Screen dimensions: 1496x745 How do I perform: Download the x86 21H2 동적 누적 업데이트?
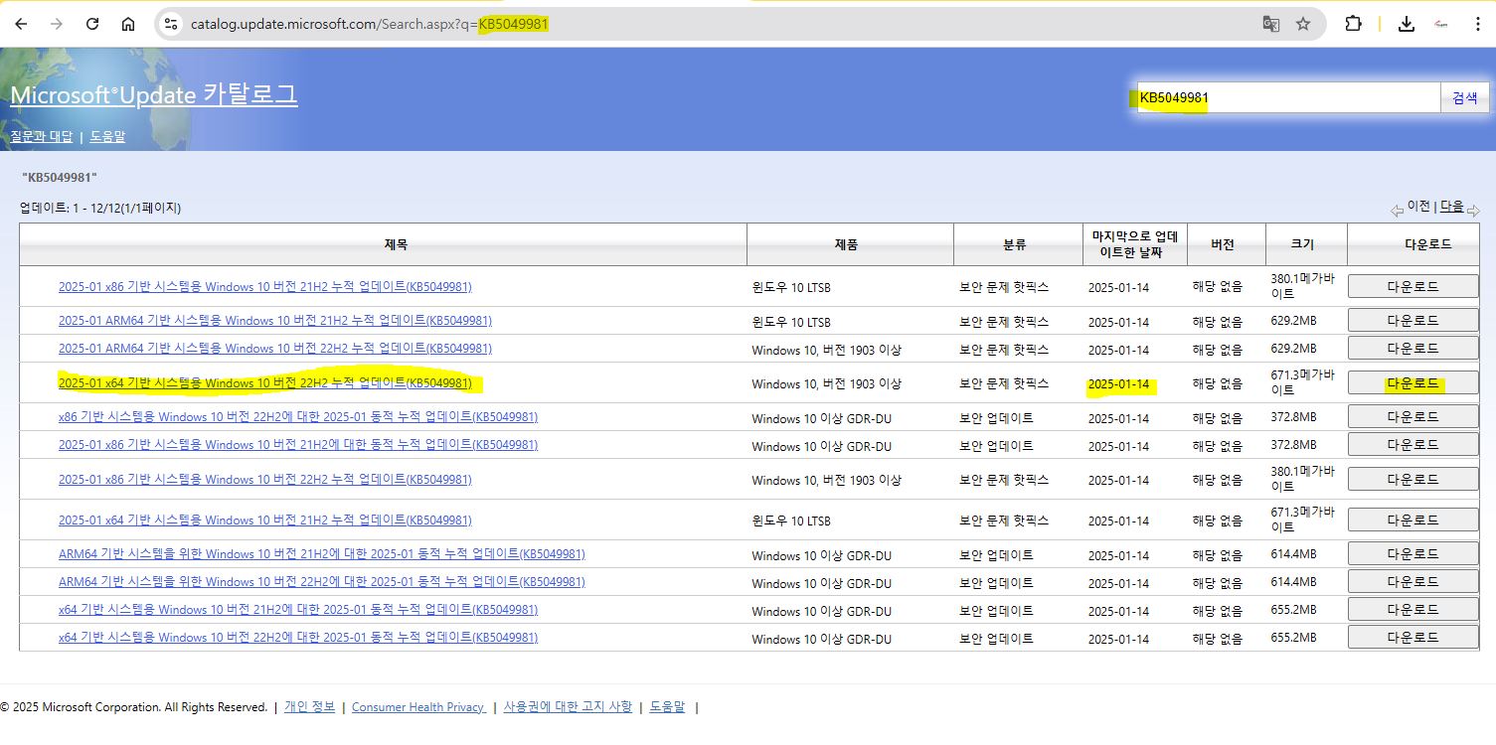(x=1413, y=444)
